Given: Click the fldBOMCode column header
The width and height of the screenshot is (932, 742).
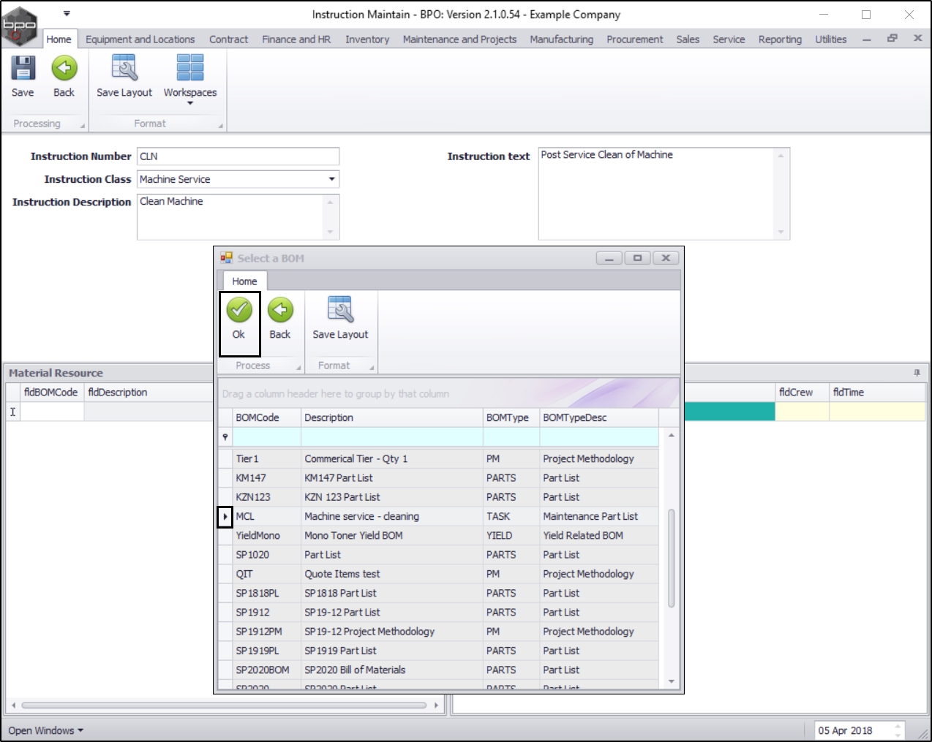Looking at the screenshot, I should 51,393.
